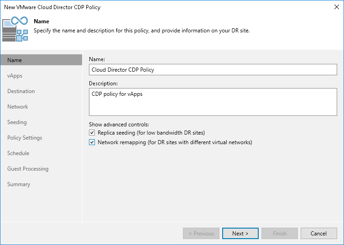
Task: Click the bold Name heading in the header
Action: tap(42, 21)
